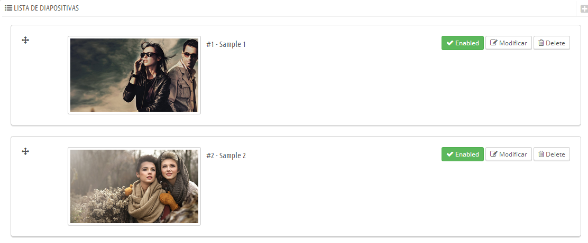Image resolution: width=588 pixels, height=243 pixels.
Task: Click the move handle of Sample 2 slide
Action: point(25,151)
